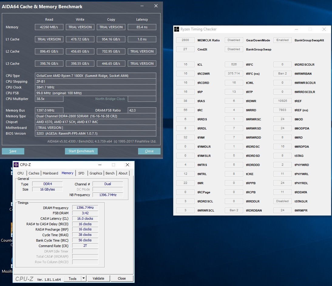The width and height of the screenshot is (332, 286).
Task: Open the SPD tab in CPU-Z
Action: [x=81, y=173]
